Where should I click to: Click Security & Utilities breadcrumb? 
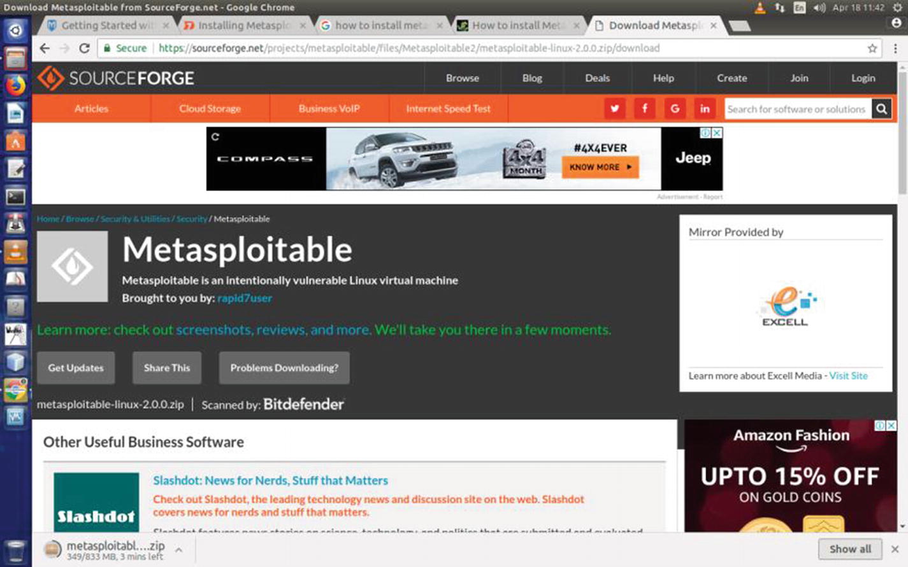tap(135, 219)
